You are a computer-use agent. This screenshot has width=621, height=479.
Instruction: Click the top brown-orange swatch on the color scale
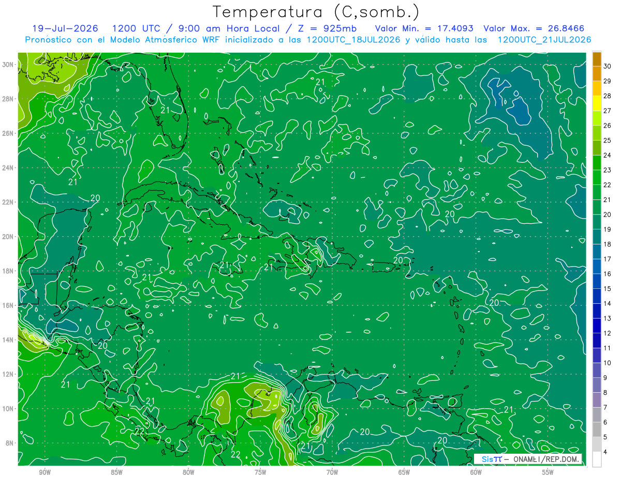tap(597, 59)
